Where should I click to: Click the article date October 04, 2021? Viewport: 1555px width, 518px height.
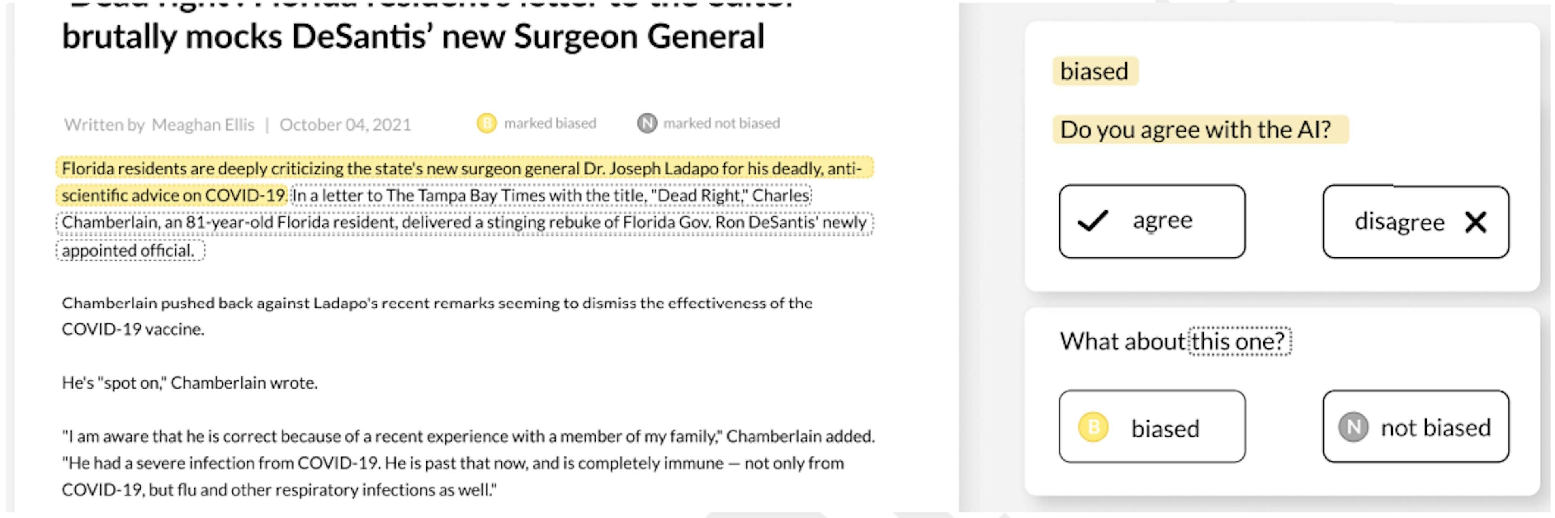tap(345, 125)
